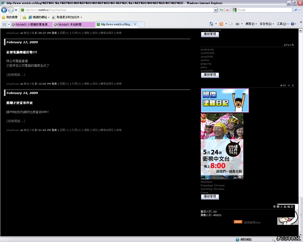The width and height of the screenshot is (303, 242).
Task: Click 繼續閱讀 under February 17 post
Action: 16,75
